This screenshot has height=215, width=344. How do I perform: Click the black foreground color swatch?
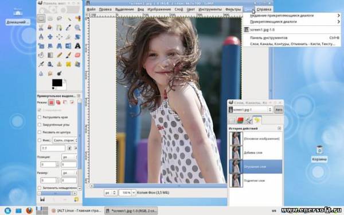tap(57, 83)
